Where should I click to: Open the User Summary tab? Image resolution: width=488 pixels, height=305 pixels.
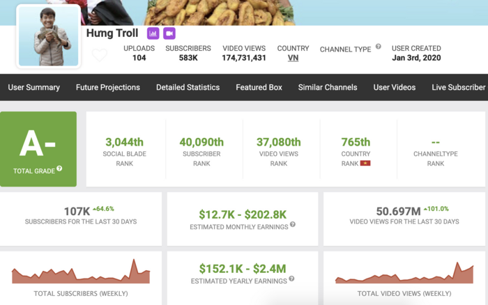[x=33, y=87]
